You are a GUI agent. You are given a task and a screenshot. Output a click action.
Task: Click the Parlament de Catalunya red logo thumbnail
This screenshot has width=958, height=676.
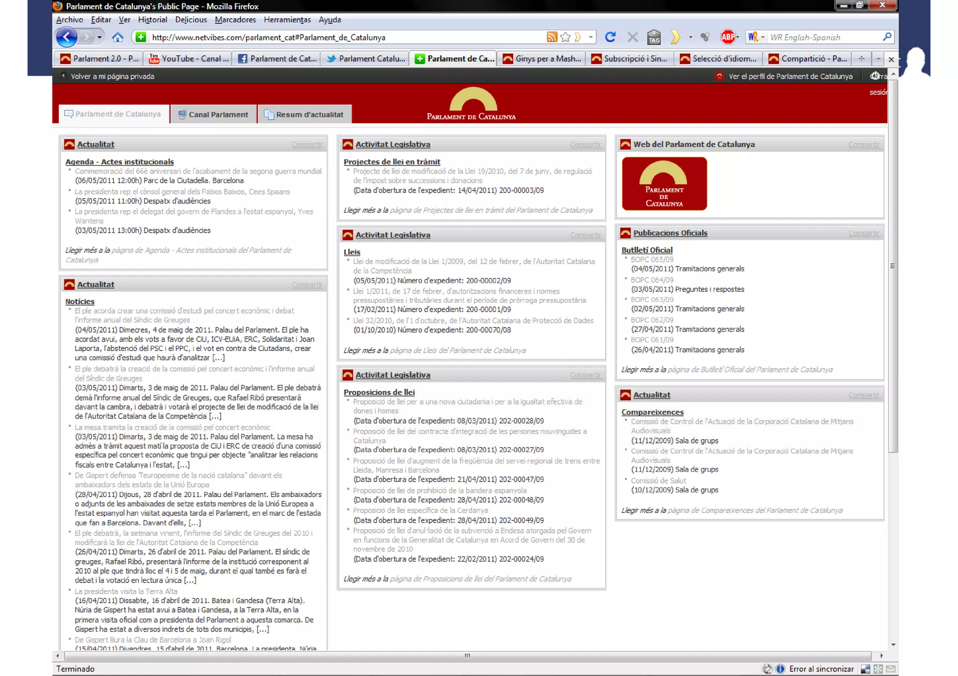[x=664, y=184]
